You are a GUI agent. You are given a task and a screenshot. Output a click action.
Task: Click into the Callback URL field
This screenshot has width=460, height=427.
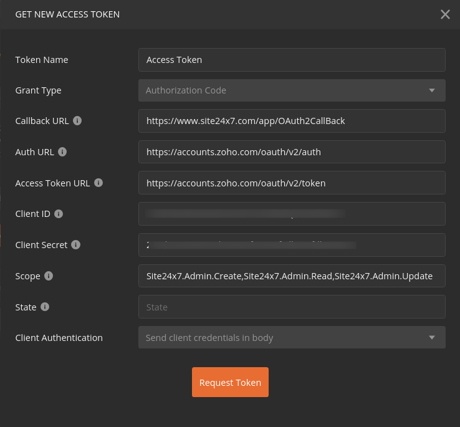pyautogui.click(x=291, y=121)
